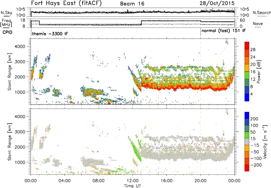Click the '1000' tick on velocity panel axis
The height and width of the screenshot is (188, 271).
pyautogui.click(x=20, y=162)
